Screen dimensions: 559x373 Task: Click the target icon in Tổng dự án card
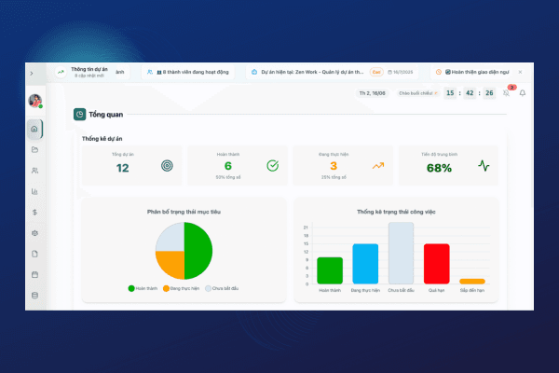pyautogui.click(x=167, y=166)
